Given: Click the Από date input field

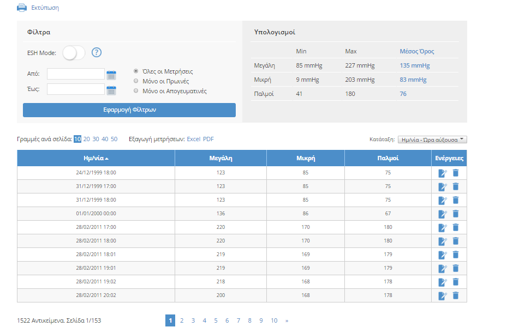Looking at the screenshot, I should [x=75, y=74].
